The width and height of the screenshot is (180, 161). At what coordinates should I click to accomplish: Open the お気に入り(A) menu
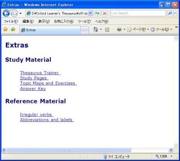point(64,21)
